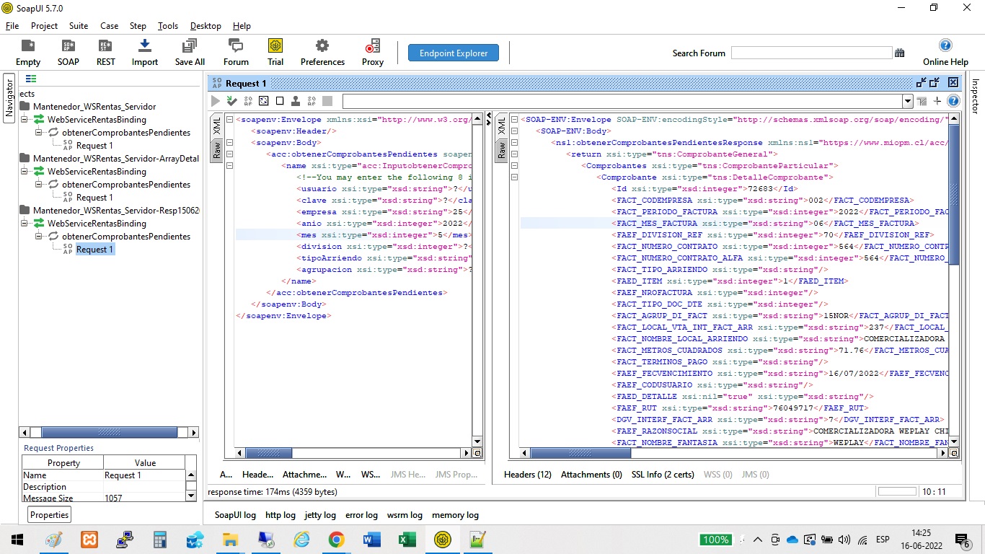This screenshot has width=985, height=554.
Task: Open the SoapUI log
Action: (x=235, y=515)
